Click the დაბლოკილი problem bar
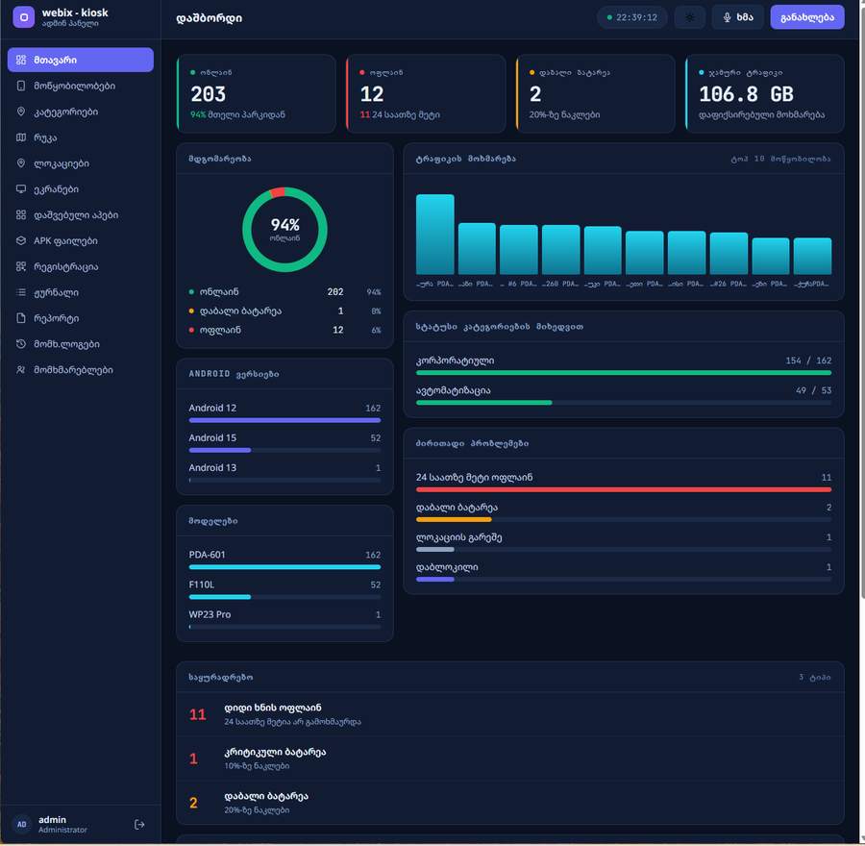Screen dimensions: 865x846 tap(624, 579)
